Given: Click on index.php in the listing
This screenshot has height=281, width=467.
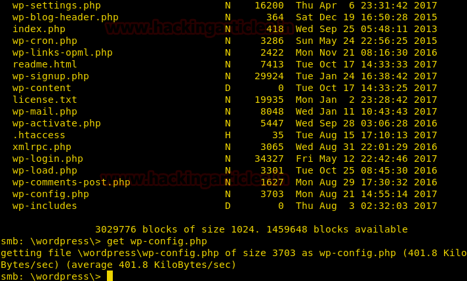Looking at the screenshot, I should click(39, 29).
